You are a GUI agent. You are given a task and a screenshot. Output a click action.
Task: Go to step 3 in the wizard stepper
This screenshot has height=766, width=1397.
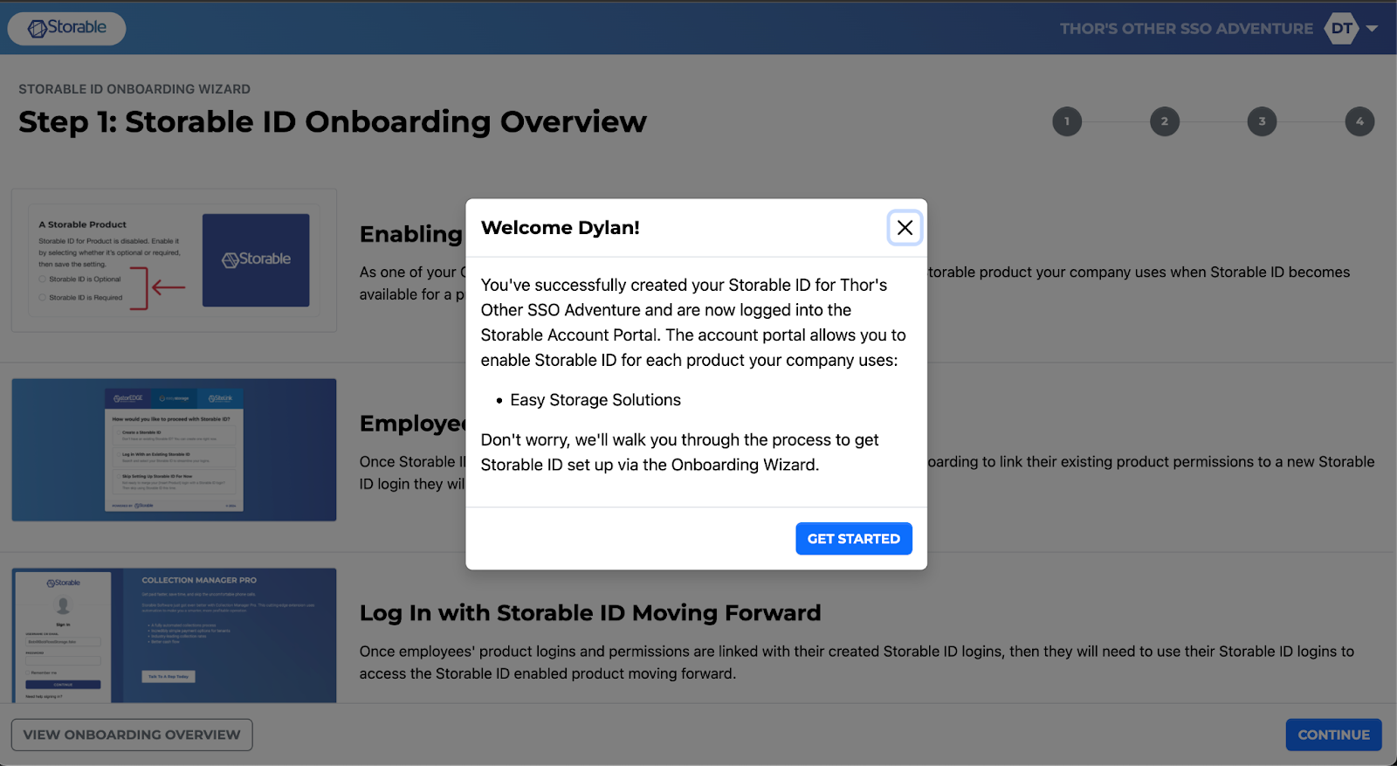pos(1262,121)
